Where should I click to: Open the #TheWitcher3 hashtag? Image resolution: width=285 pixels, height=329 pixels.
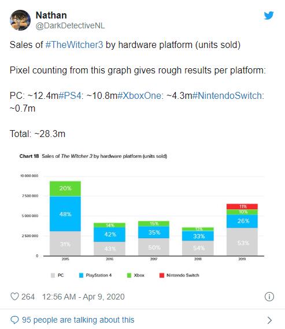click(74, 45)
